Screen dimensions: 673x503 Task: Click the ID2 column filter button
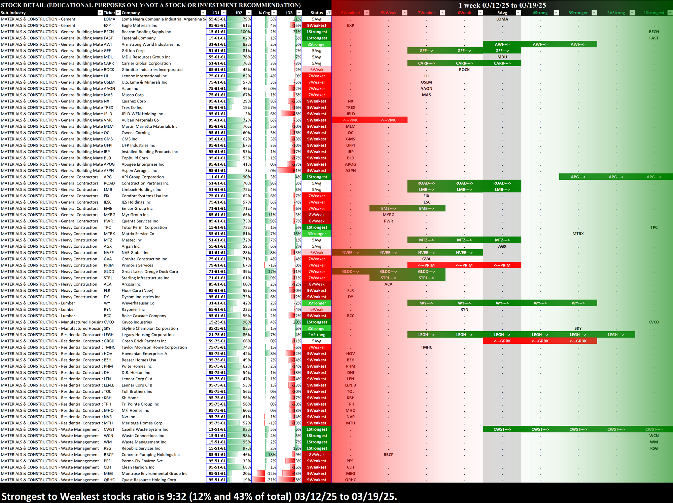(248, 13)
